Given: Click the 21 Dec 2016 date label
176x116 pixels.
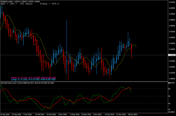Looking at the screenshot, I should pyautogui.click(x=121, y=114).
